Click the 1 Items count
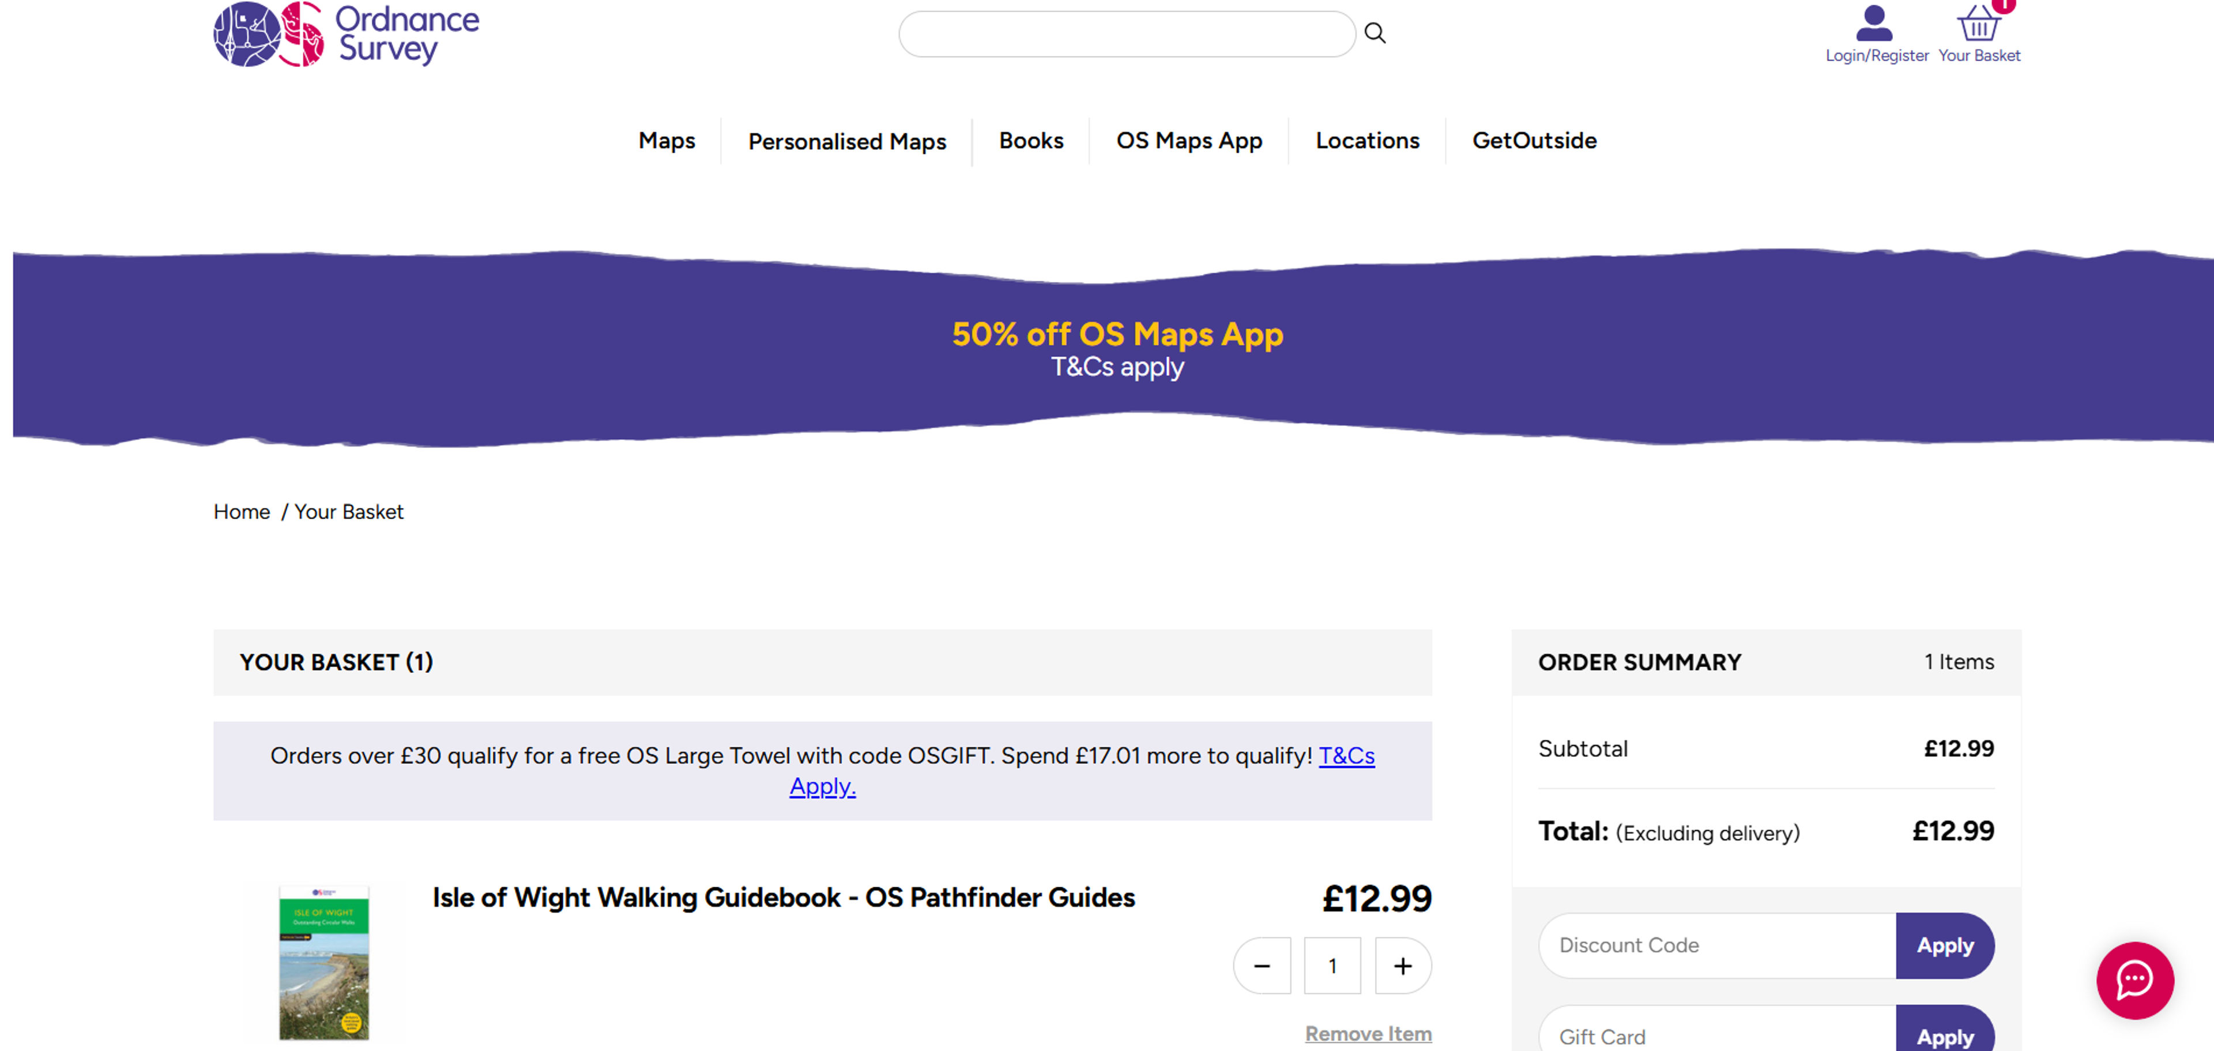 1959,662
